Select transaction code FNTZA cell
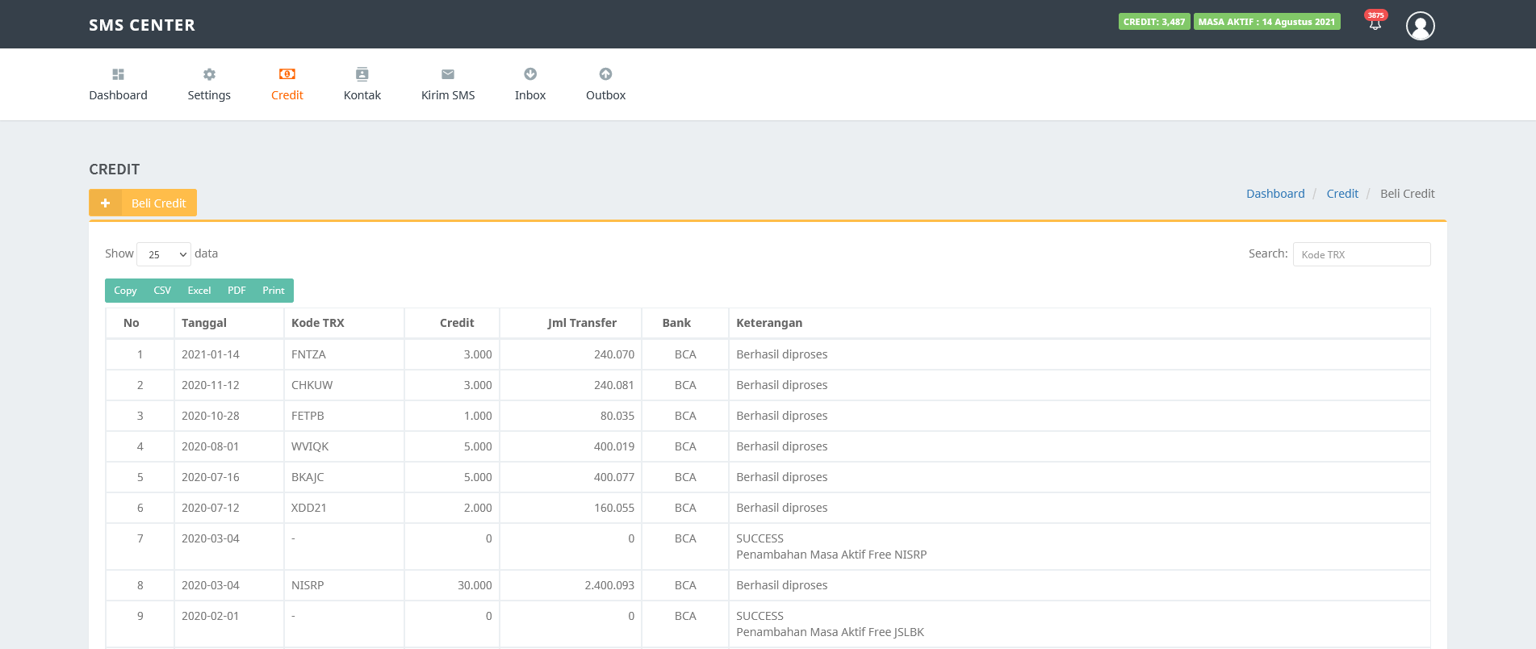The image size is (1536, 649). [x=344, y=354]
